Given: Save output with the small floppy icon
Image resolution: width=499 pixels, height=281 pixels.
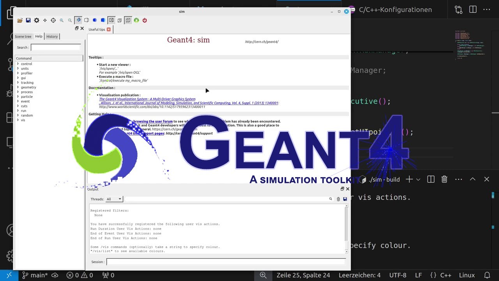Looking at the screenshot, I should [345, 199].
